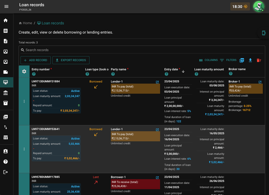Click Brokerage value 16712
269x195 pixels.
(x=246, y=110)
